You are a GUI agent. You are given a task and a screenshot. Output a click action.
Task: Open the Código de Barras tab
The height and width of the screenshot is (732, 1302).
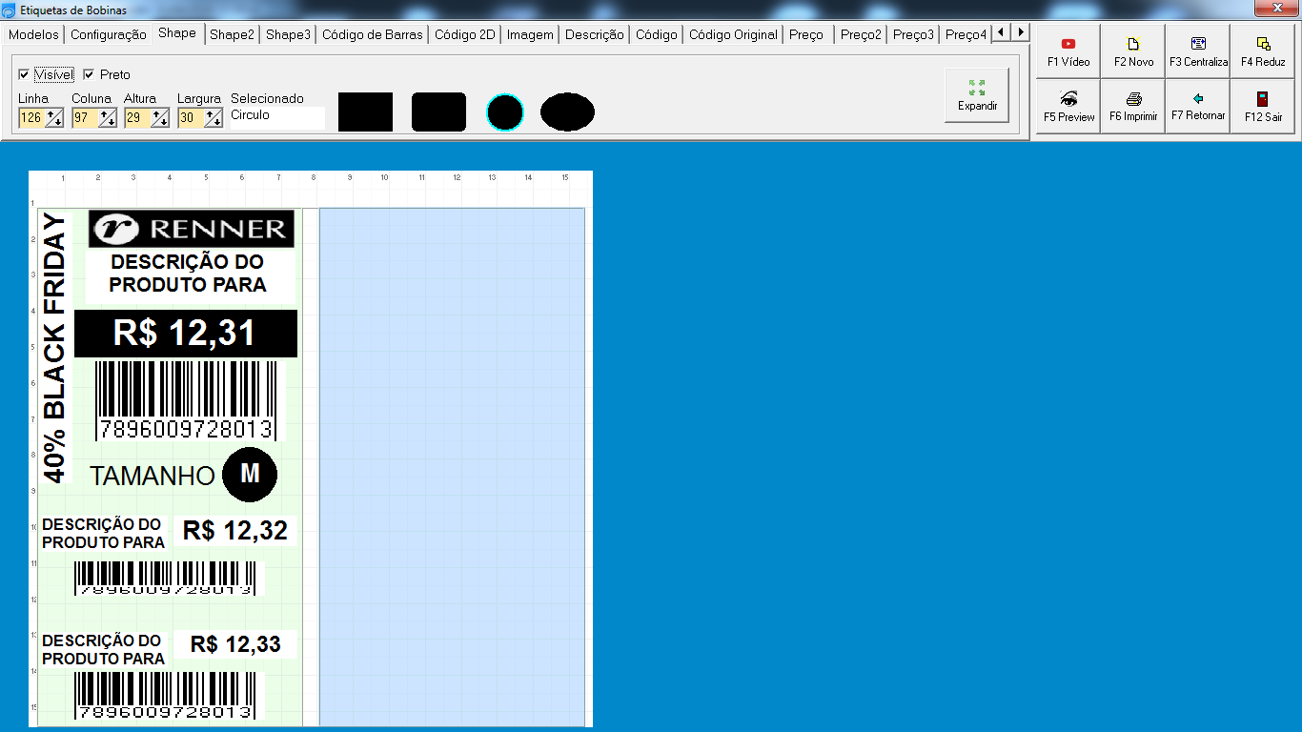[x=372, y=34]
